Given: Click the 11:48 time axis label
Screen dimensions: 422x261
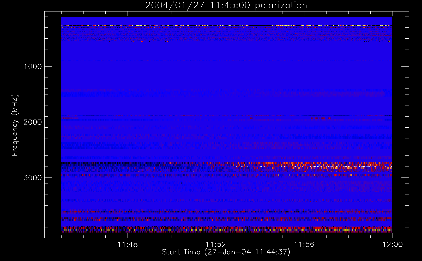Looking at the screenshot, I should [128, 245].
